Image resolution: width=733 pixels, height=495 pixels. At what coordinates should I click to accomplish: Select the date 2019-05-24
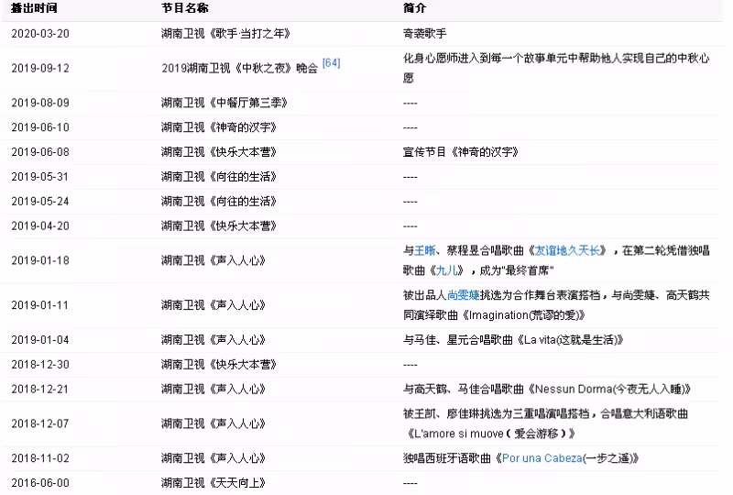point(40,202)
